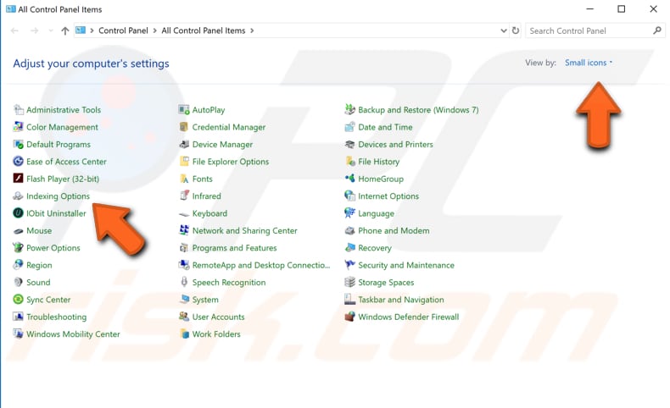The height and width of the screenshot is (408, 670).
Task: Click the Indexing Options icon
Action: tap(18, 196)
